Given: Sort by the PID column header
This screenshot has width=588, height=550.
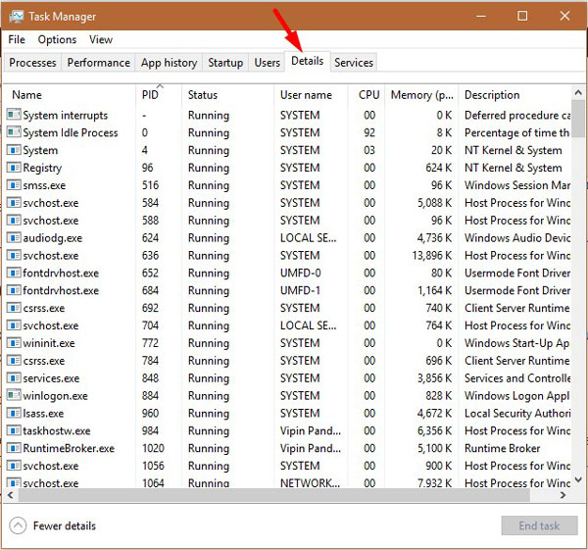Looking at the screenshot, I should pyautogui.click(x=159, y=95).
